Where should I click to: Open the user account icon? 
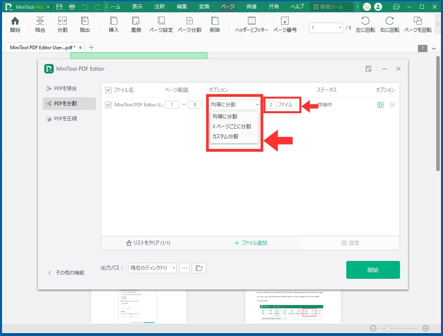pyautogui.click(x=378, y=7)
